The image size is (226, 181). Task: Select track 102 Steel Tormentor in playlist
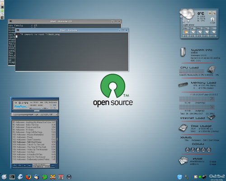(x=34, y=139)
